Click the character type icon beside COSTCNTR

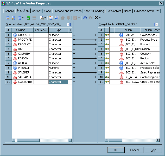coord(15,82)
